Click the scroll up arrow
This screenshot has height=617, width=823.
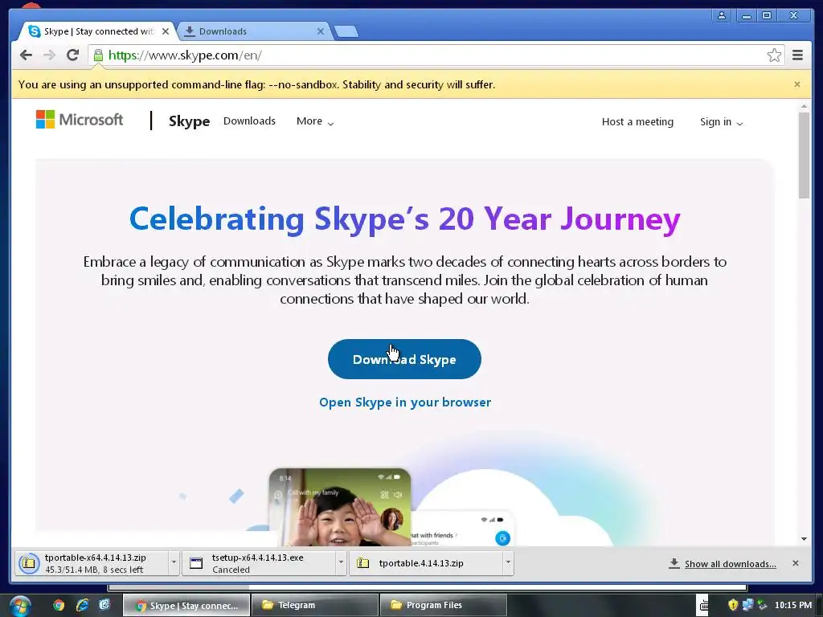[804, 107]
